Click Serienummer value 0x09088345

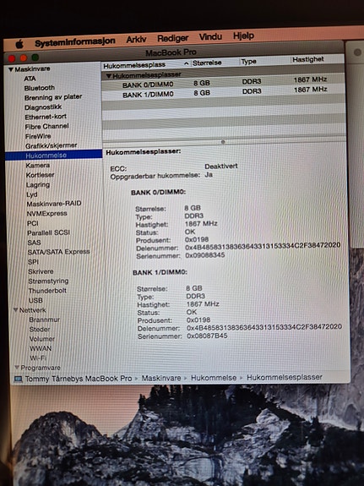coord(204,255)
